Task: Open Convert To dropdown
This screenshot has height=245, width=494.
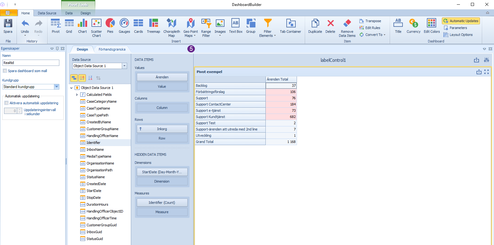Action: pyautogui.click(x=372, y=35)
